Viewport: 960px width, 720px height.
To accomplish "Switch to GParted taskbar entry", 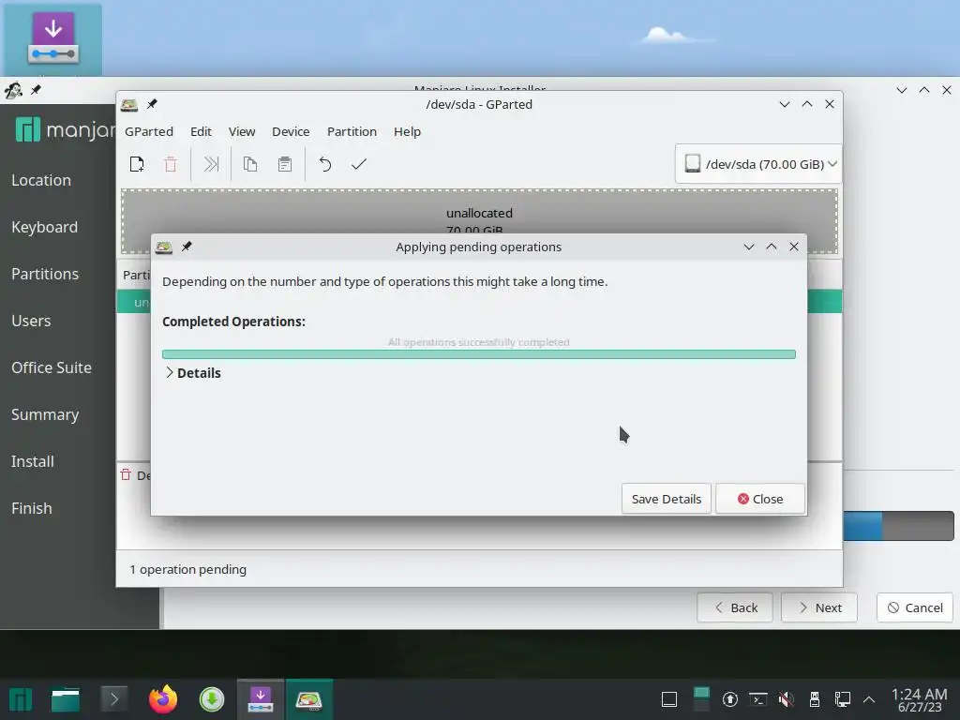I will pyautogui.click(x=309, y=699).
